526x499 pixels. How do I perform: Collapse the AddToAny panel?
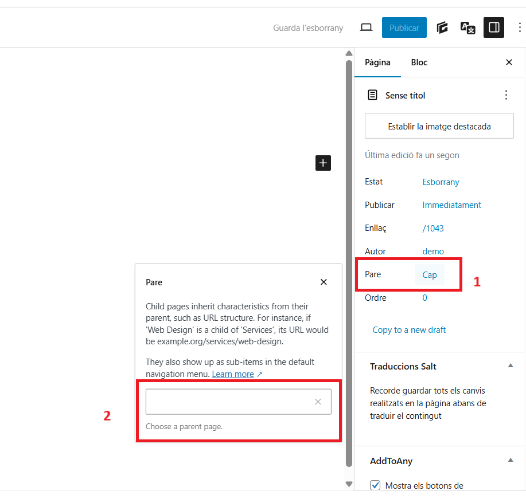[511, 461]
